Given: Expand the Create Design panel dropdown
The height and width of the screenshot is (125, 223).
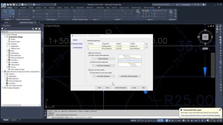Looking at the screenshot, I should click(52, 19).
